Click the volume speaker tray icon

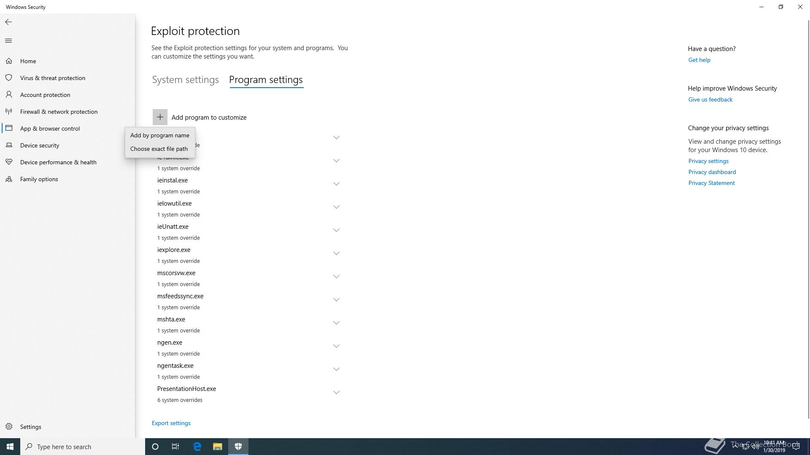coord(755,447)
